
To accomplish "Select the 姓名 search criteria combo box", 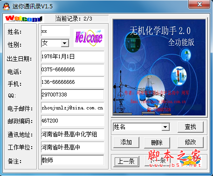I will [141, 127].
